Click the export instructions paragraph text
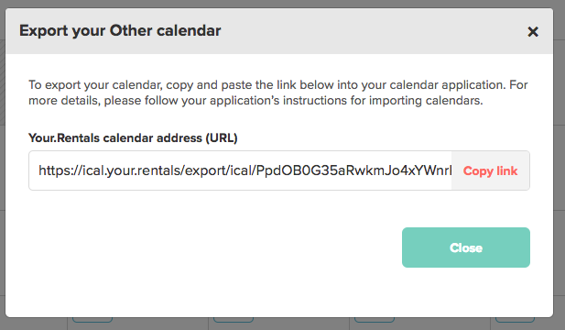The image size is (565, 330). pos(277,93)
